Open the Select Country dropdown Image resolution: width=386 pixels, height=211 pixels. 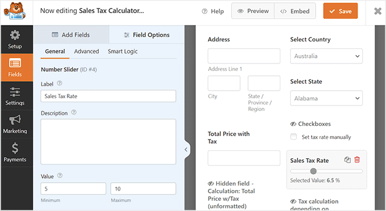coord(326,56)
